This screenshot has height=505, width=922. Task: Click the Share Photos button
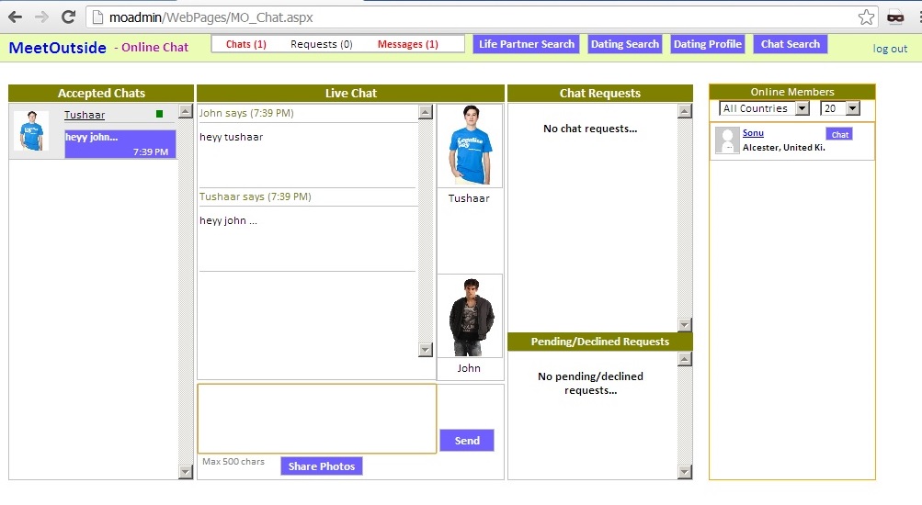tap(322, 466)
